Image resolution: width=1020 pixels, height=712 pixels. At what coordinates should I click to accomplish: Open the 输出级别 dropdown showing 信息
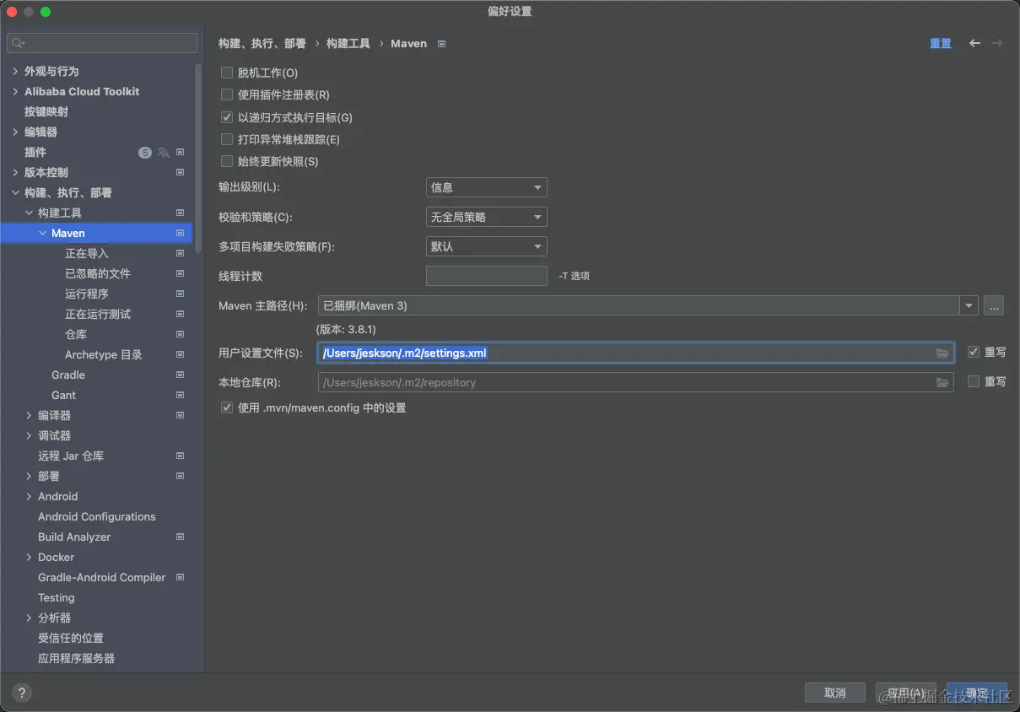click(x=487, y=187)
